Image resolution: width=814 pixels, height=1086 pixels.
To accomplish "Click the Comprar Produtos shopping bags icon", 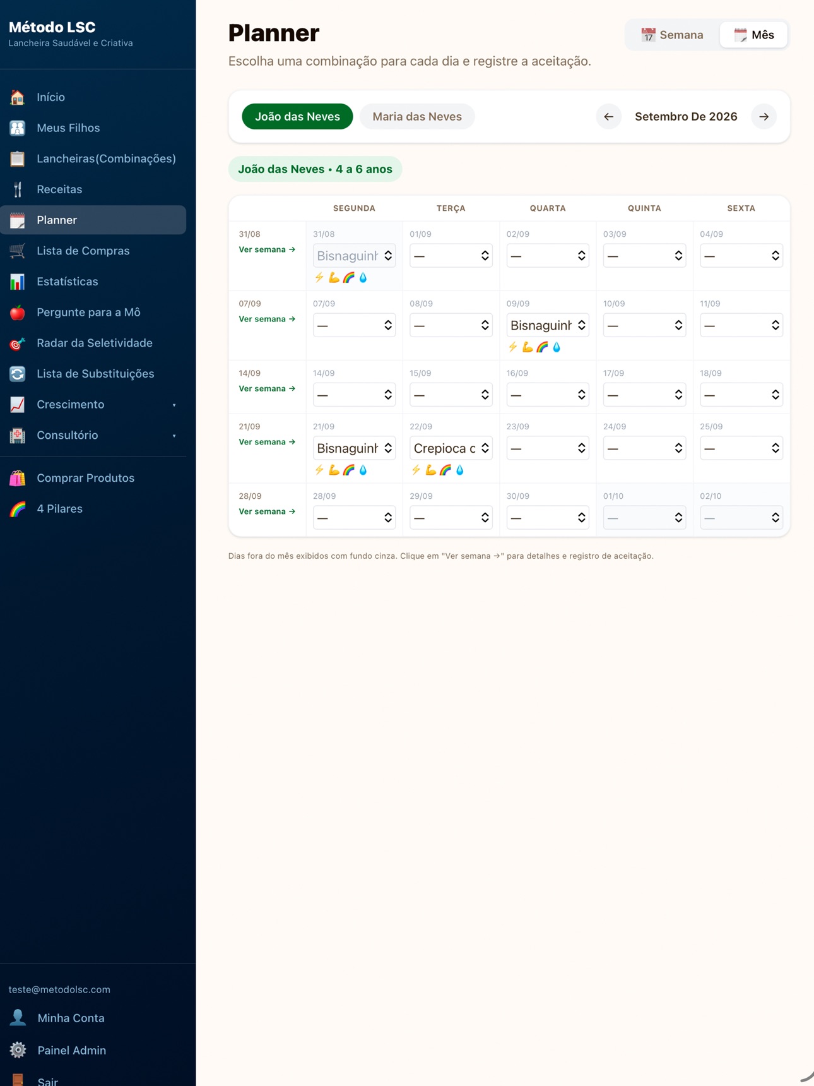I will click(18, 478).
